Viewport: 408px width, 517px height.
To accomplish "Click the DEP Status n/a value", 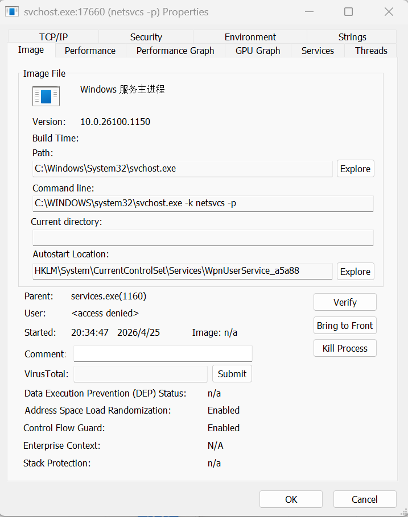I will [214, 393].
